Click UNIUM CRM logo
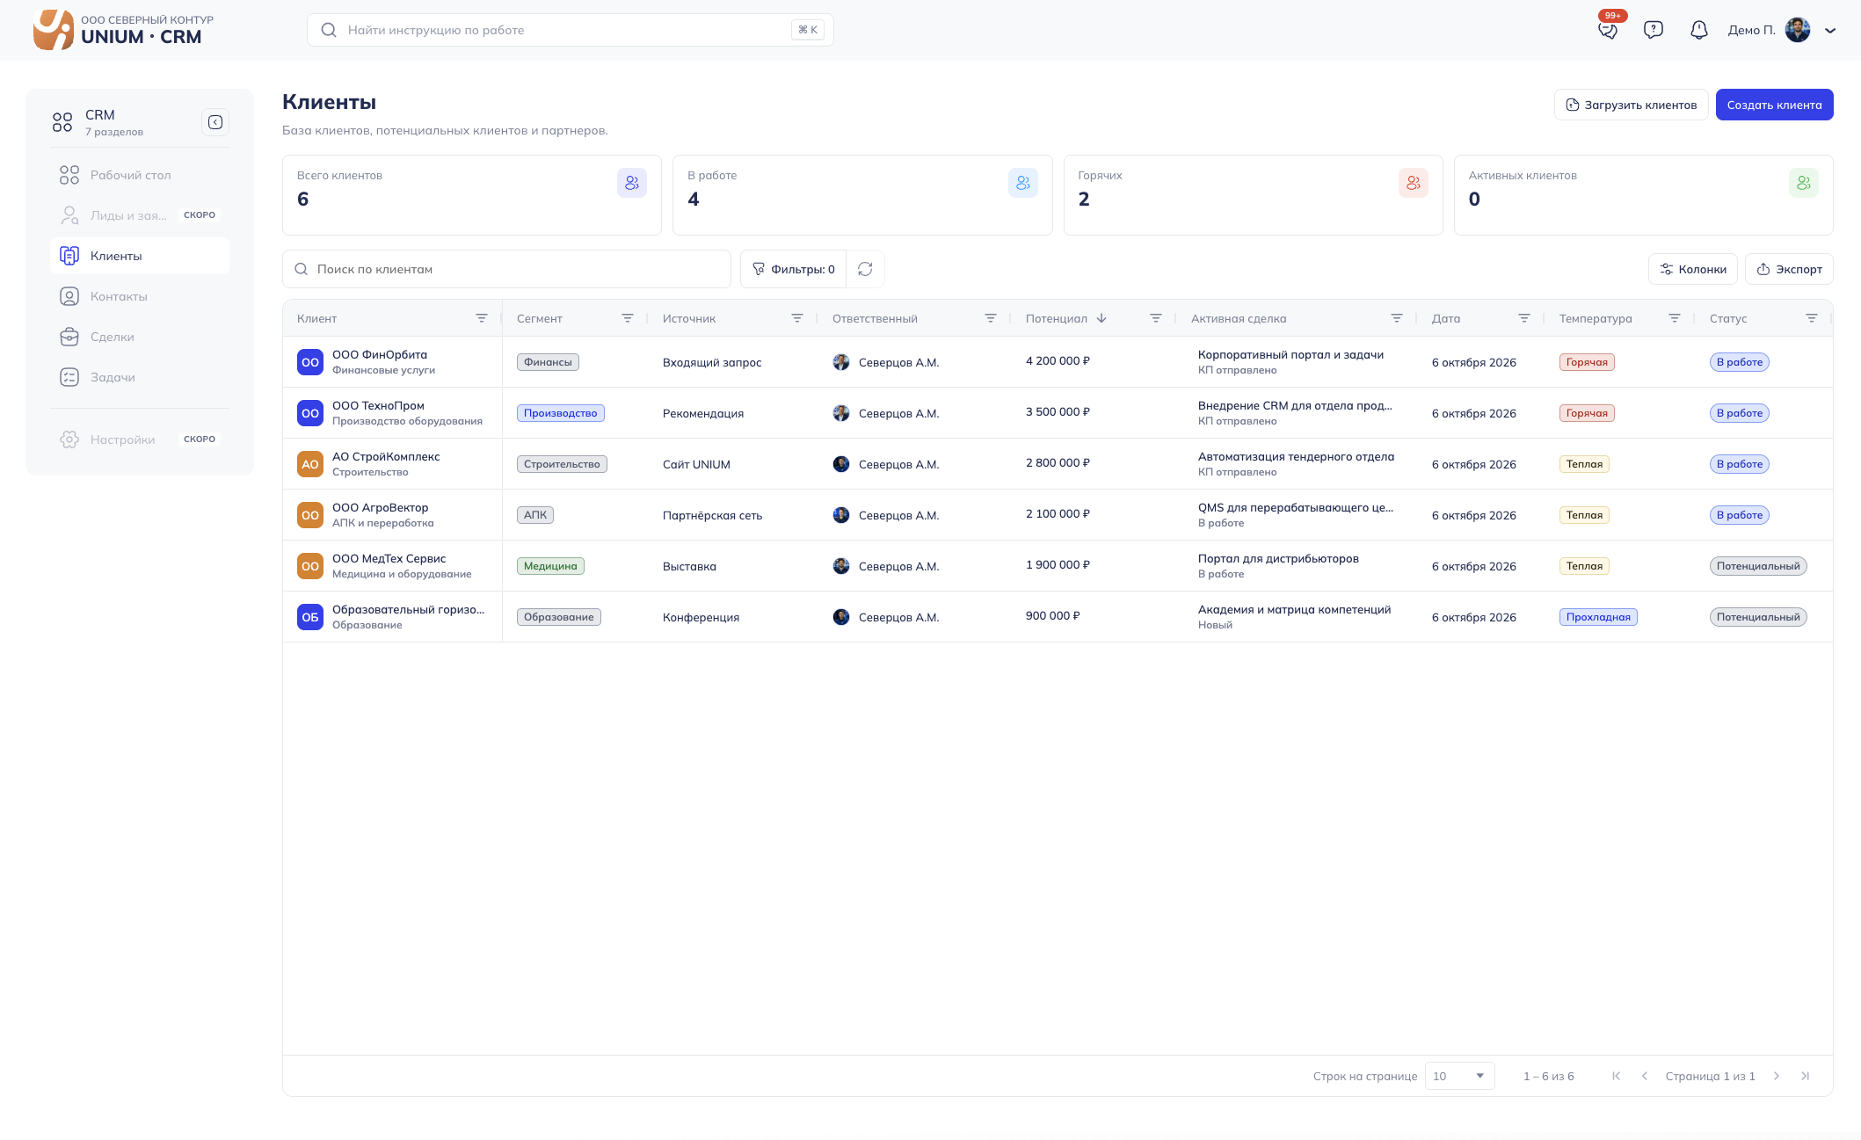The image size is (1861, 1140). point(123,30)
